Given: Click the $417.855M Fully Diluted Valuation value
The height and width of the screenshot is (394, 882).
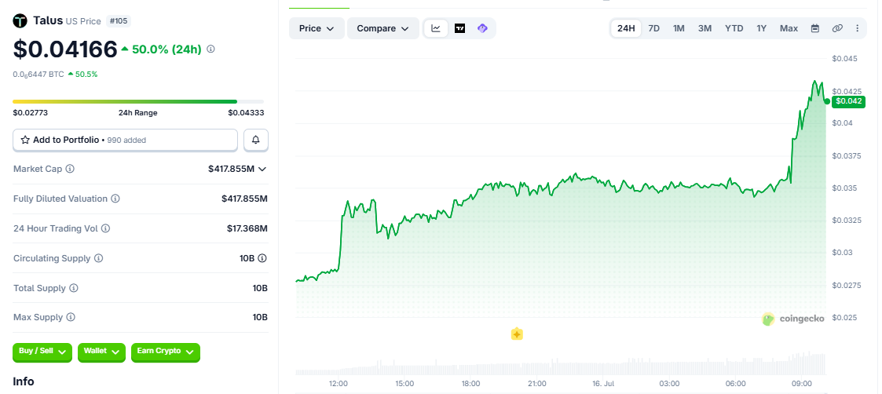Looking at the screenshot, I should pos(244,199).
